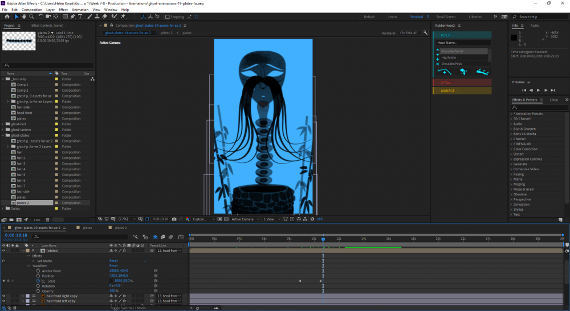Hide the hair front right copy layer
The height and width of the screenshot is (311, 570).
[x=3, y=296]
